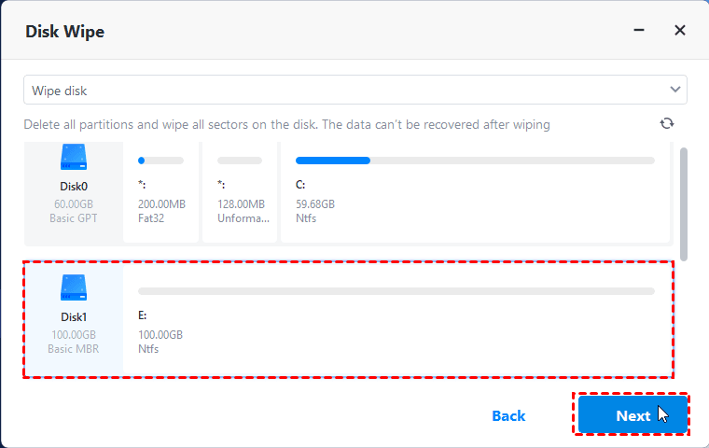The width and height of the screenshot is (709, 448).
Task: Click the Fat32 partition usage bar
Action: click(160, 161)
